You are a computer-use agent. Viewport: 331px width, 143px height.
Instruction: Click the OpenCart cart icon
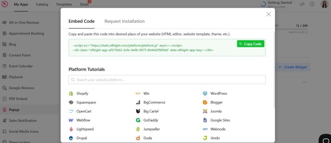click(x=71, y=111)
